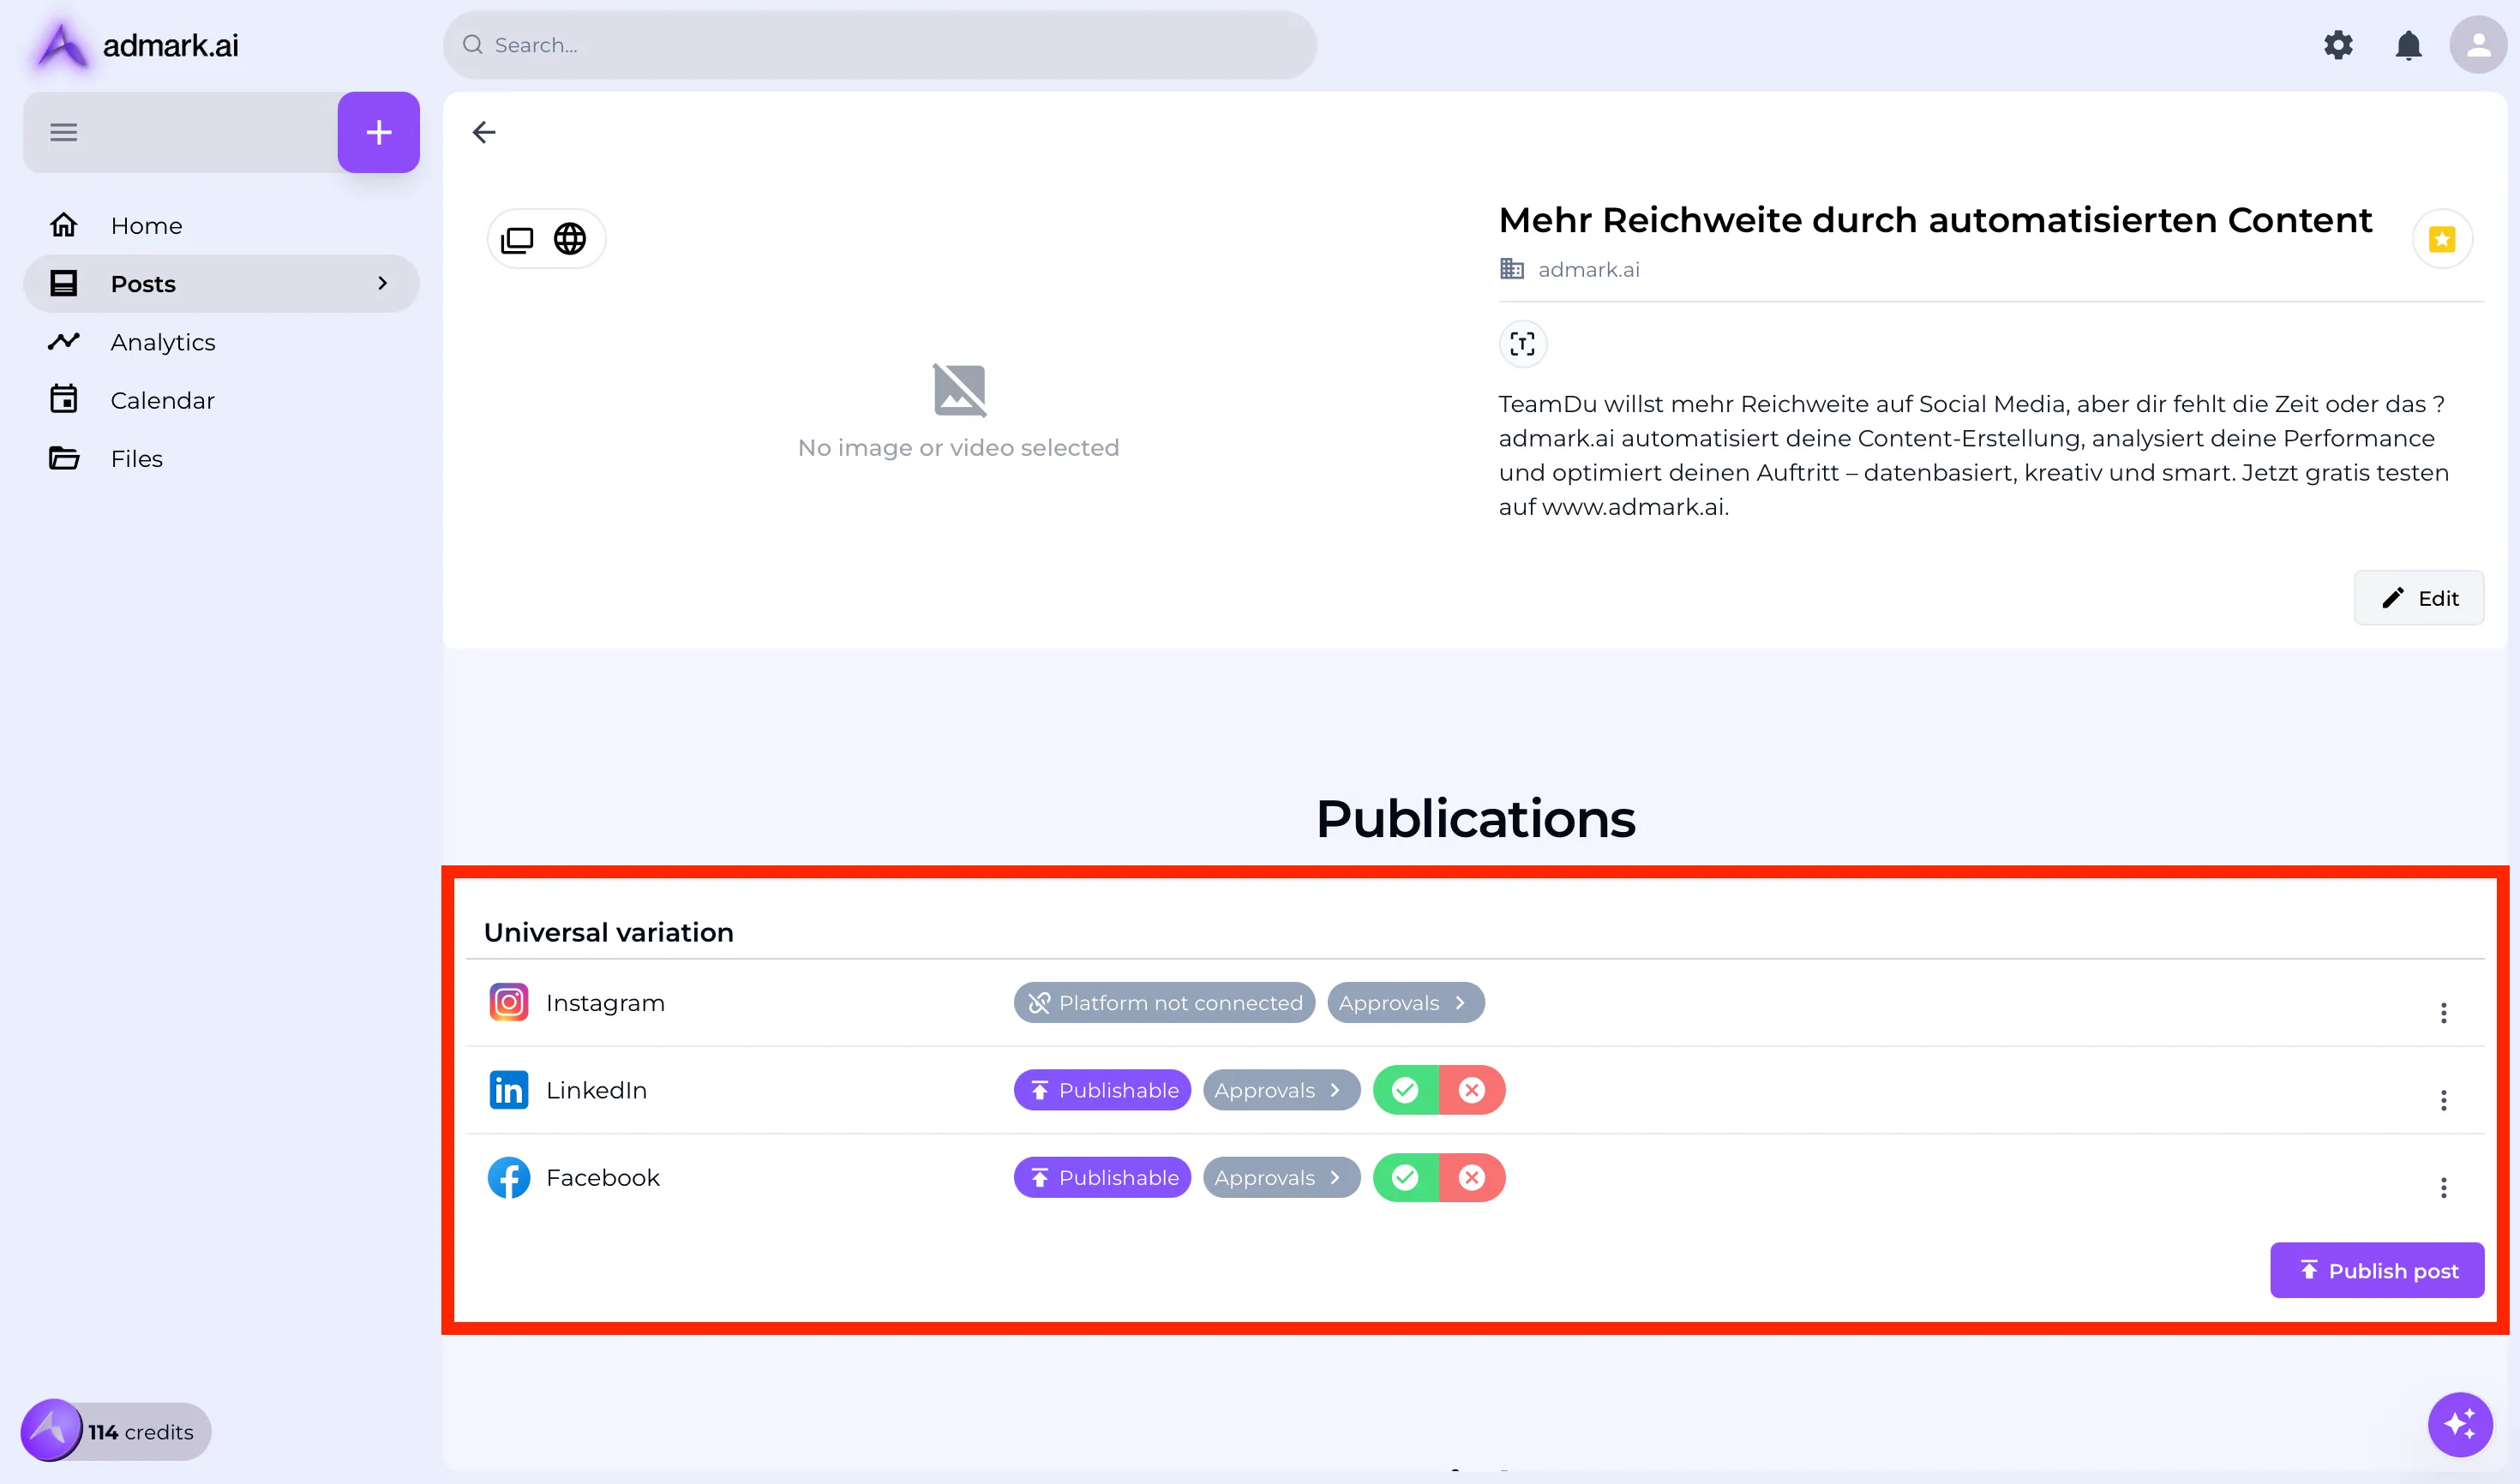Click the duplicate icon next to the globe
This screenshot has width=2520, height=1484.
[x=516, y=239]
